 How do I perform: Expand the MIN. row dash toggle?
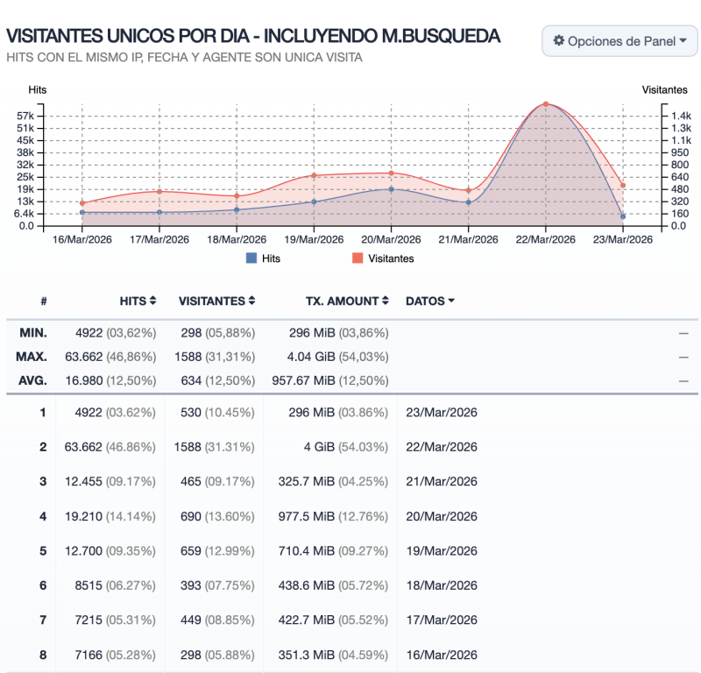[683, 333]
